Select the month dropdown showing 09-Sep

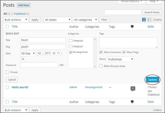coord(28,53)
